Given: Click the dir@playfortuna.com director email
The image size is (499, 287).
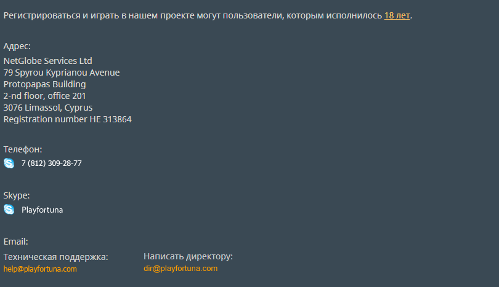Looking at the screenshot, I should [x=181, y=269].
